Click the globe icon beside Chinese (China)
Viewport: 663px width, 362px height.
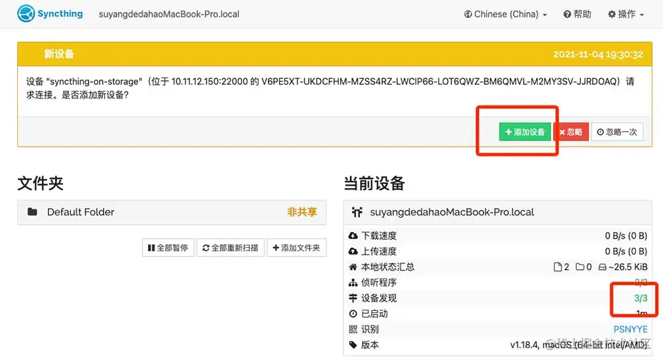click(467, 15)
